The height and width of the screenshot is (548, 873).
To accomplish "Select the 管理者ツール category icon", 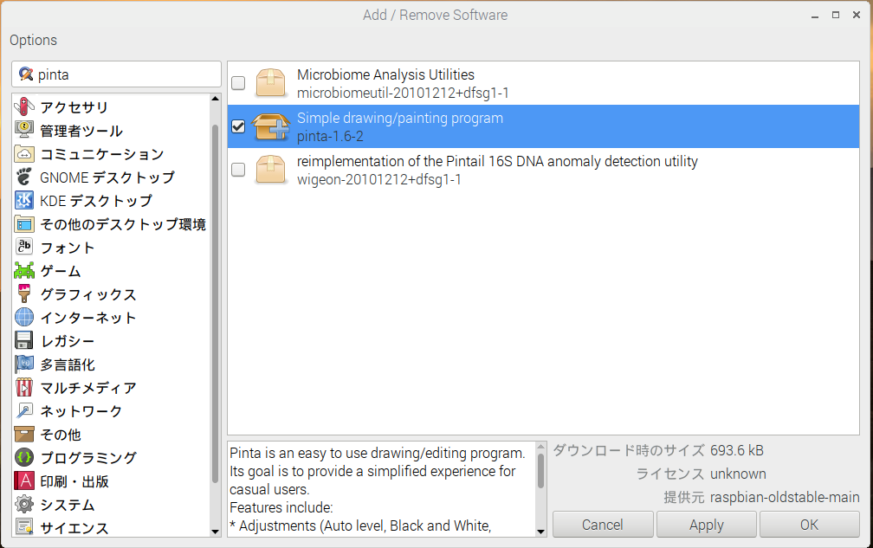I will point(24,130).
